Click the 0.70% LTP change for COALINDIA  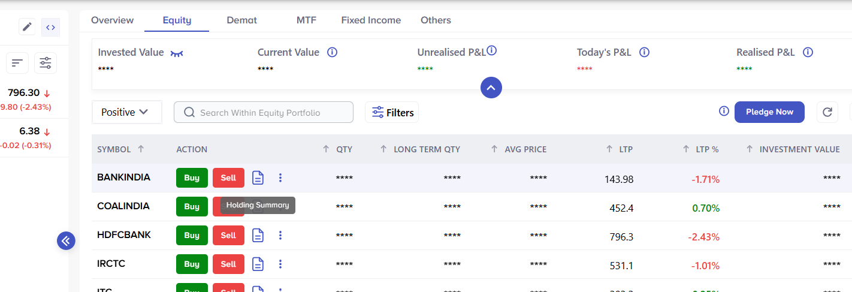[706, 208]
